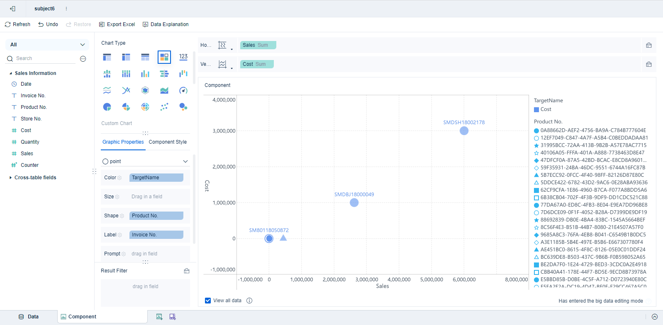Select the KPI indicator card chart type

pyautogui.click(x=183, y=57)
